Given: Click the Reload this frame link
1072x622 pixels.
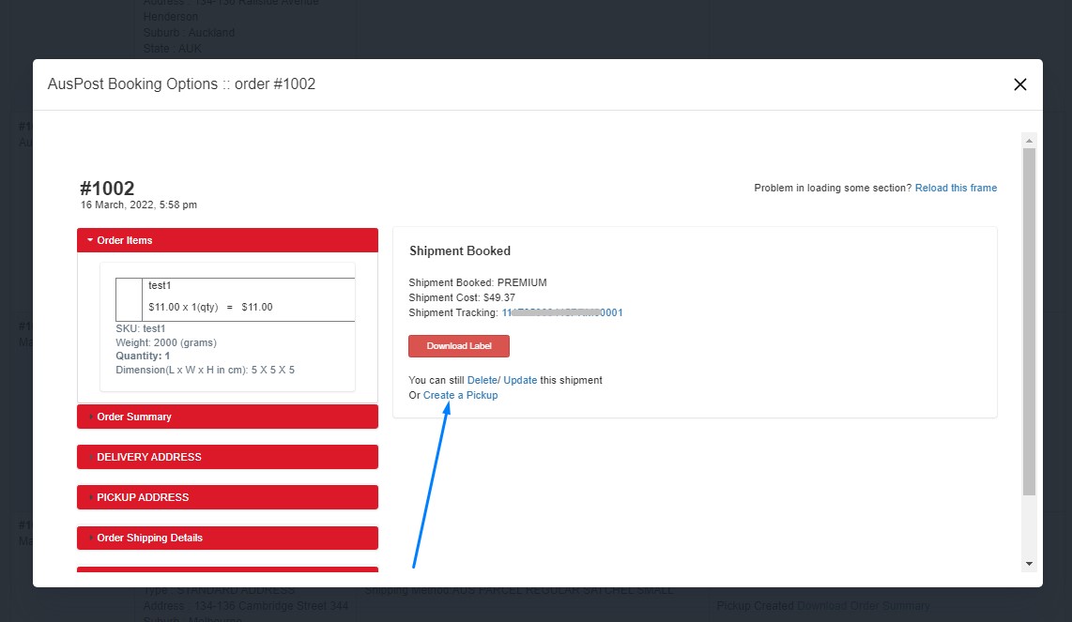Looking at the screenshot, I should point(956,188).
